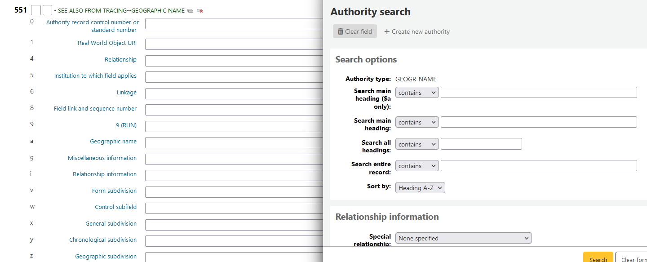The width and height of the screenshot is (647, 262).
Task: Click the Search main heading text box
Action: (538, 122)
